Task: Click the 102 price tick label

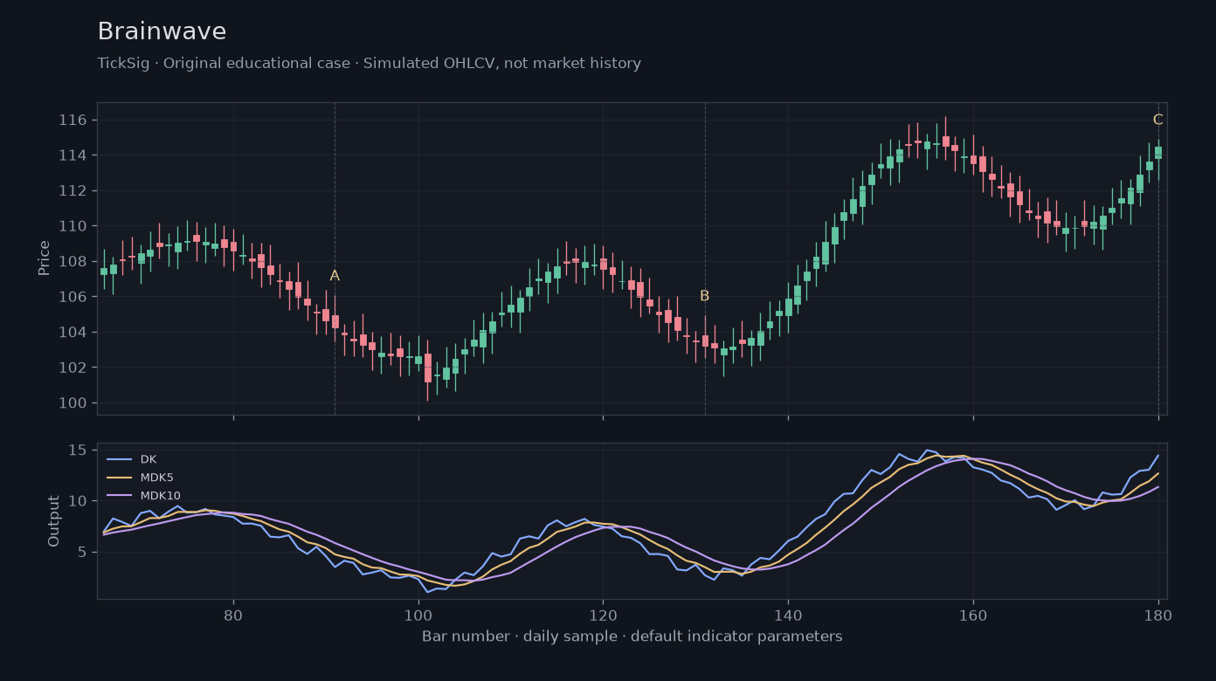Action: [x=73, y=368]
